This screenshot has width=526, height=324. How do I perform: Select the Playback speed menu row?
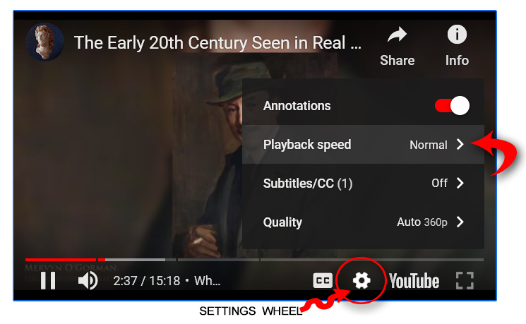pos(364,145)
